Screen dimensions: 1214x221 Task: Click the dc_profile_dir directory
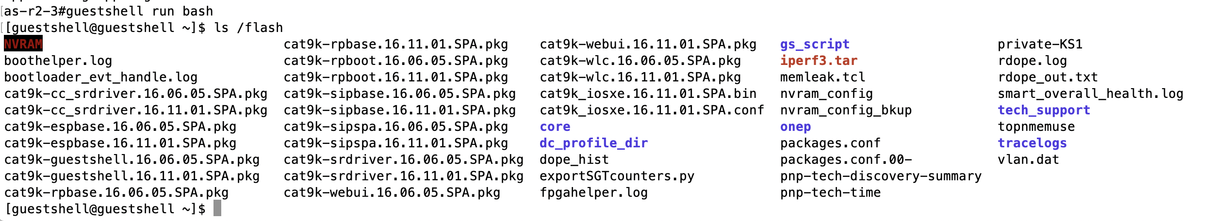[593, 143]
